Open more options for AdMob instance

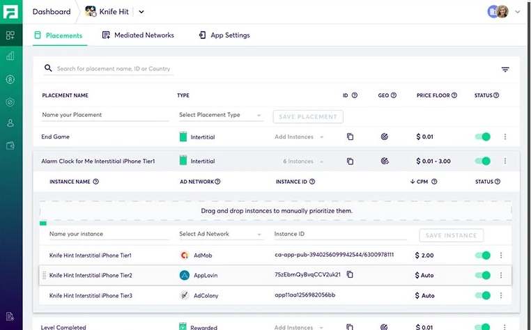(501, 256)
